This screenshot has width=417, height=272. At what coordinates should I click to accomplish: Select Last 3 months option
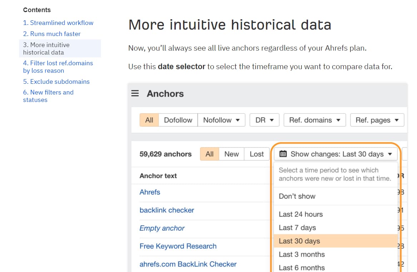pyautogui.click(x=336, y=254)
